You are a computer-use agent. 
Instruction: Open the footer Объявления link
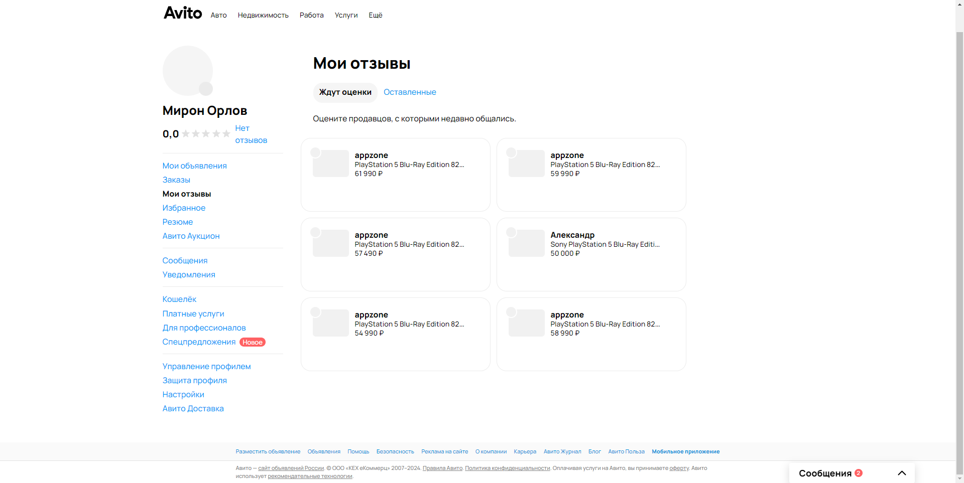324,452
